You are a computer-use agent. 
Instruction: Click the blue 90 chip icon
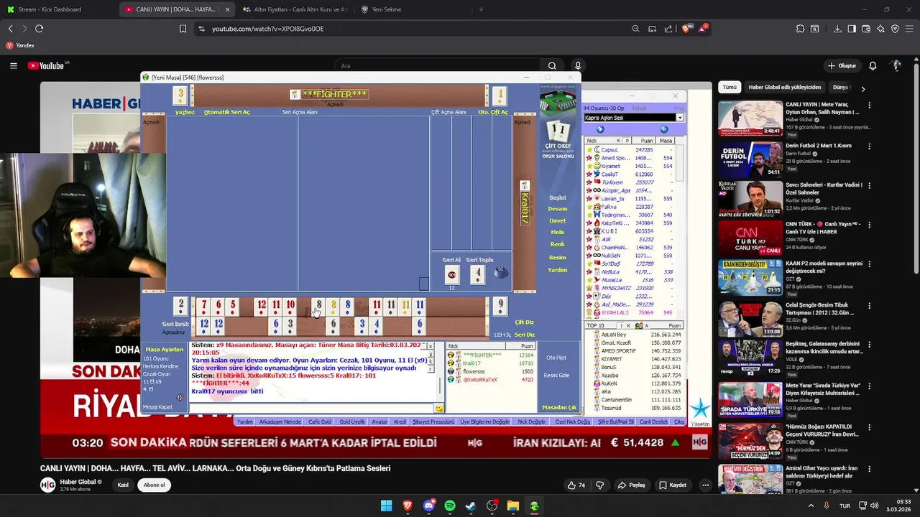click(x=501, y=272)
